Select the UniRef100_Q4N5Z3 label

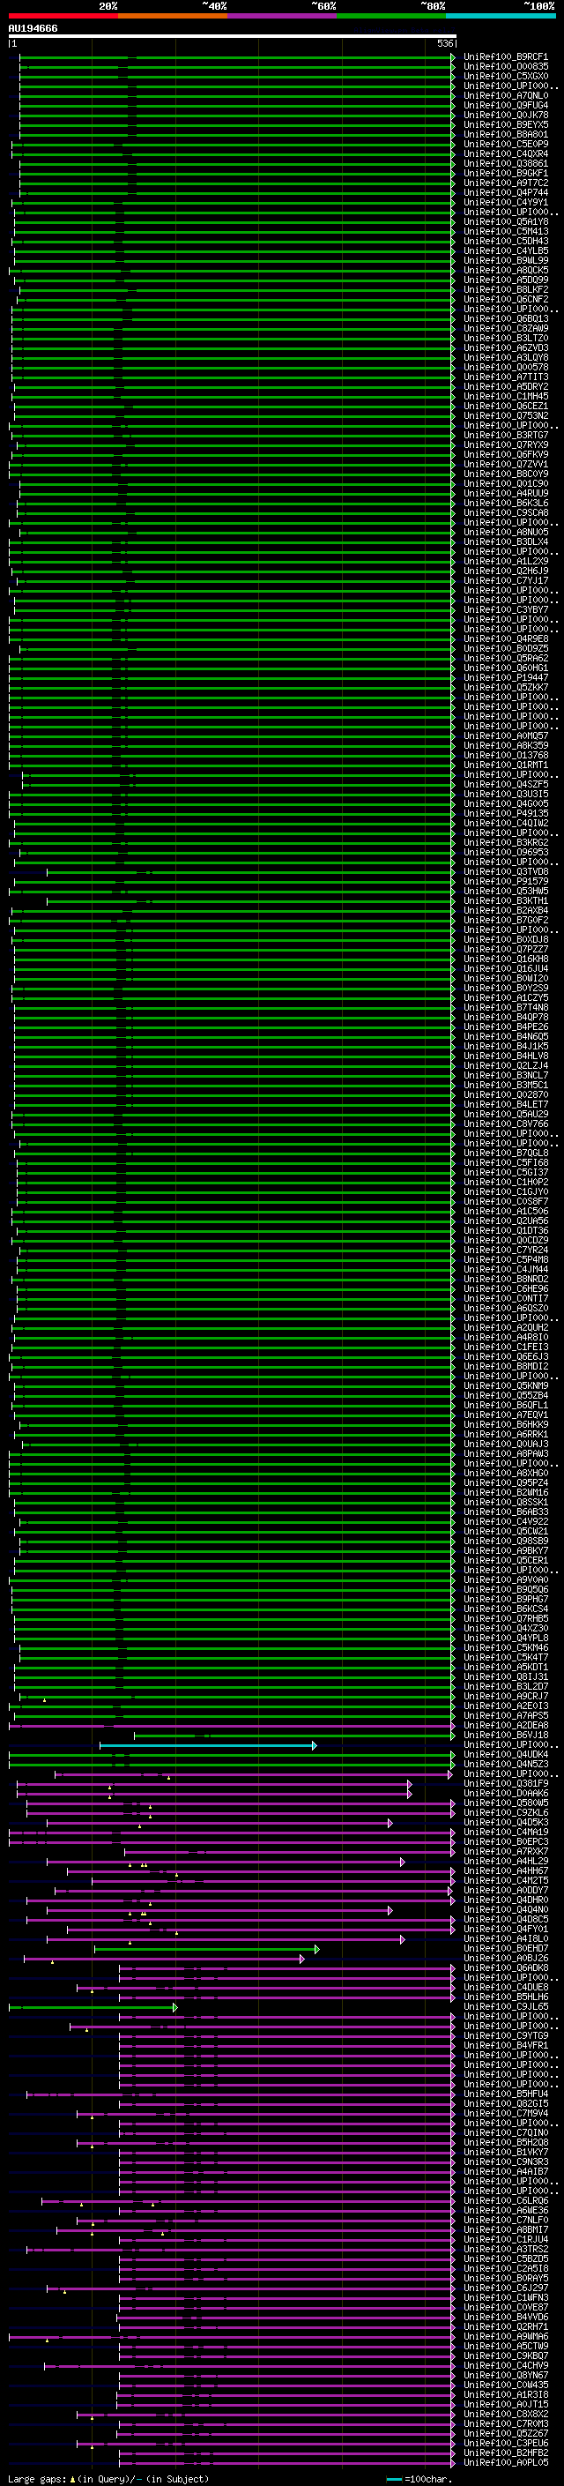click(505, 1764)
